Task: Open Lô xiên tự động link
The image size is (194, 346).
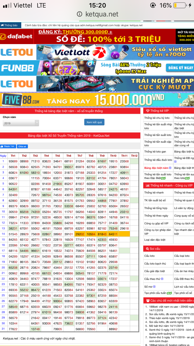Action: [x=184, y=208]
